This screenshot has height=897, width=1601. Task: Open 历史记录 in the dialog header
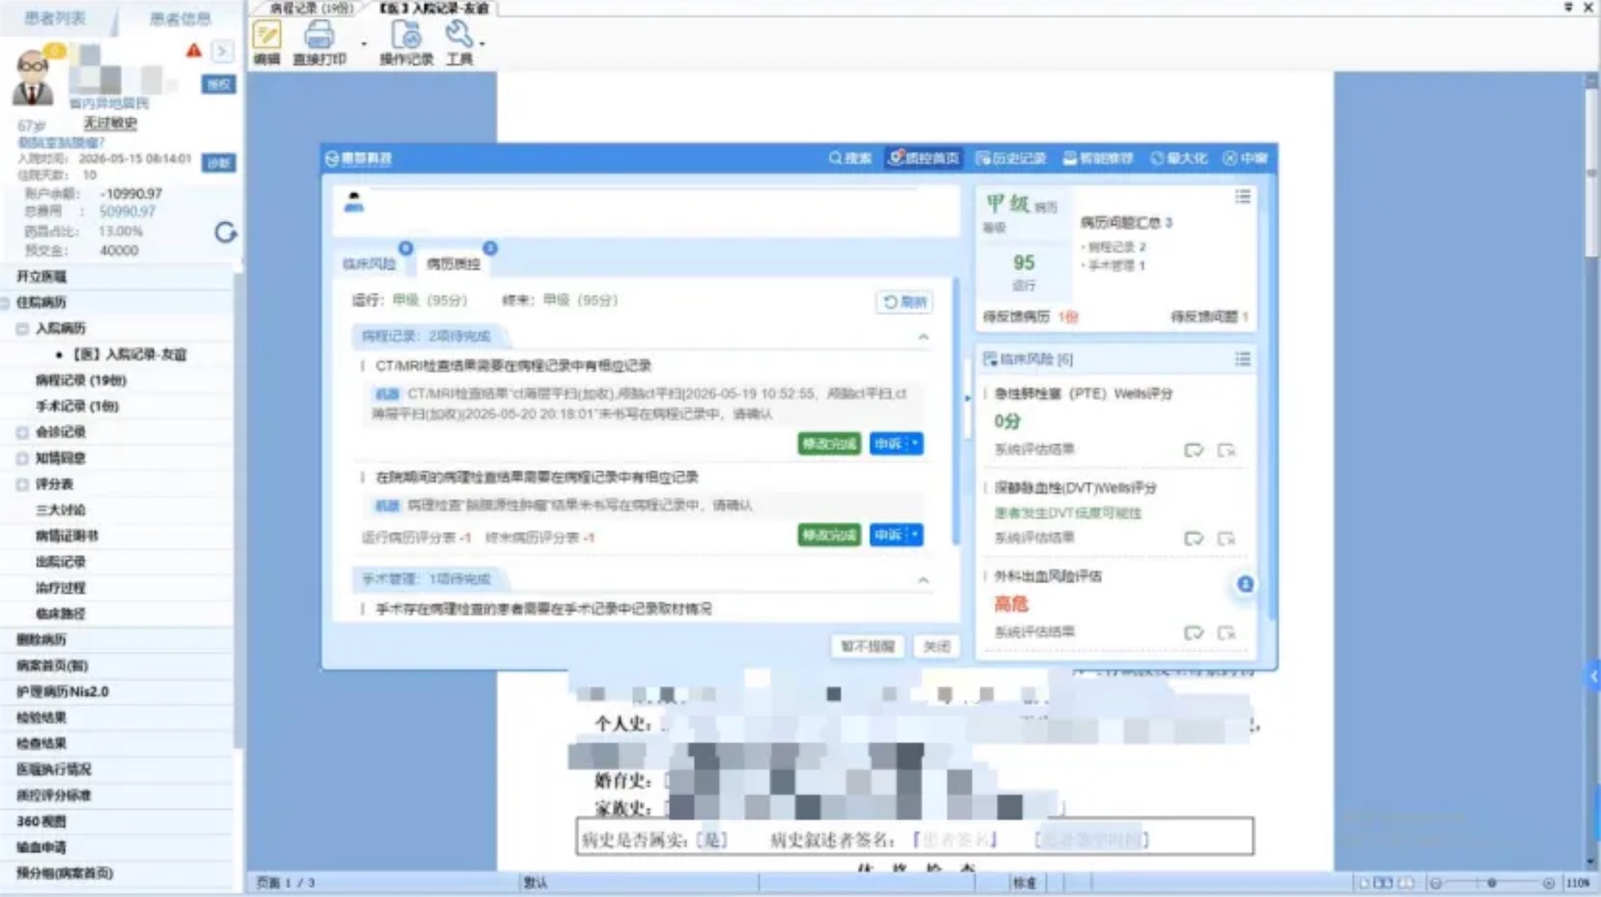tap(1011, 158)
